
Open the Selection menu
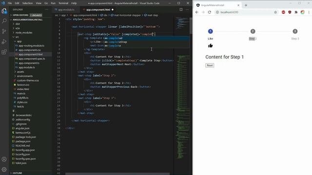27,3
